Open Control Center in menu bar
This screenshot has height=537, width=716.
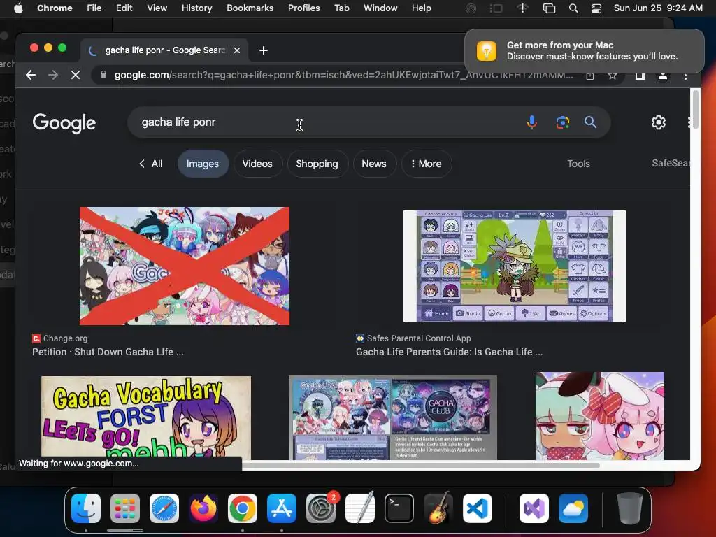[x=596, y=8]
